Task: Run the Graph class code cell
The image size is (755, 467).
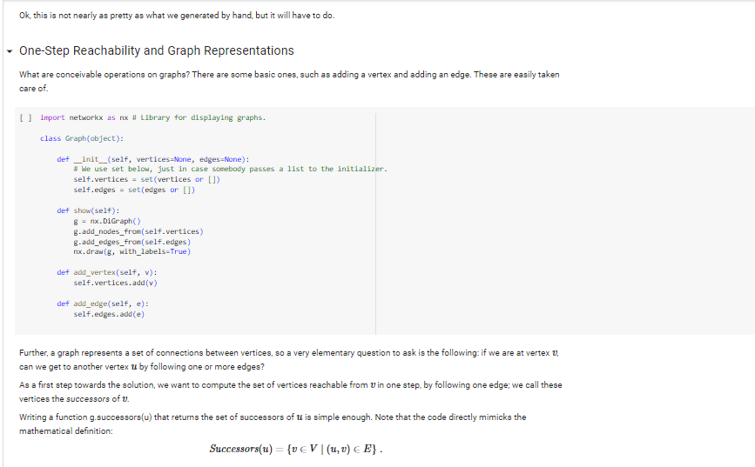Action: (x=26, y=117)
